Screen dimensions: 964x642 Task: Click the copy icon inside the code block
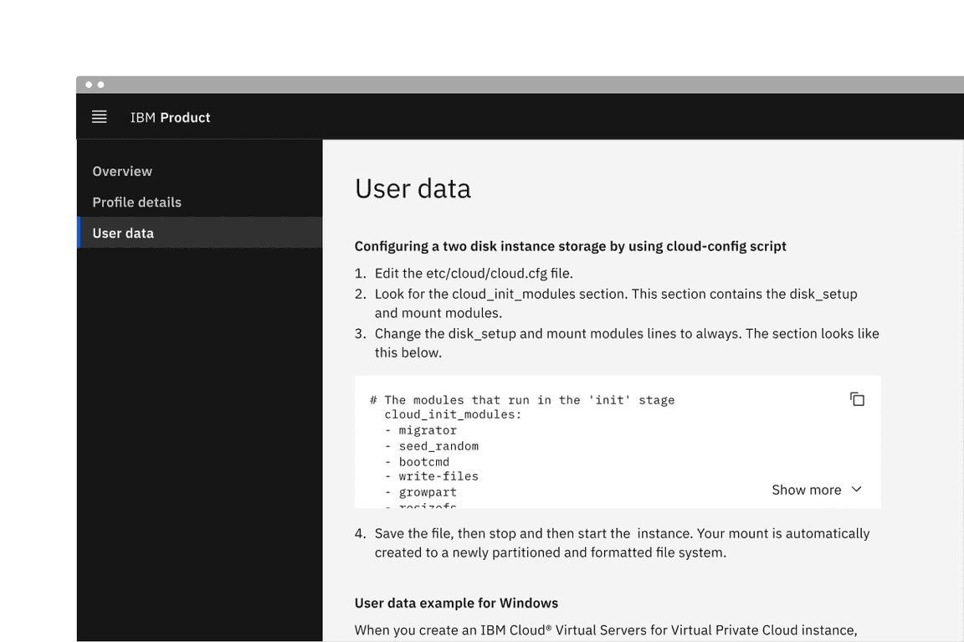[857, 399]
